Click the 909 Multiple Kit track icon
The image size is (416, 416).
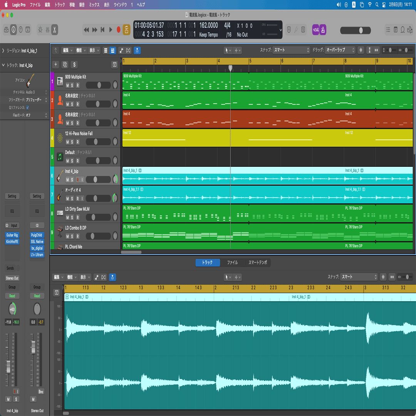60,81
